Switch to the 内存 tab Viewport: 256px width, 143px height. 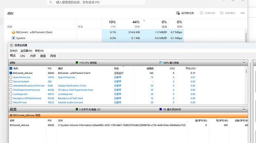pos(33,56)
